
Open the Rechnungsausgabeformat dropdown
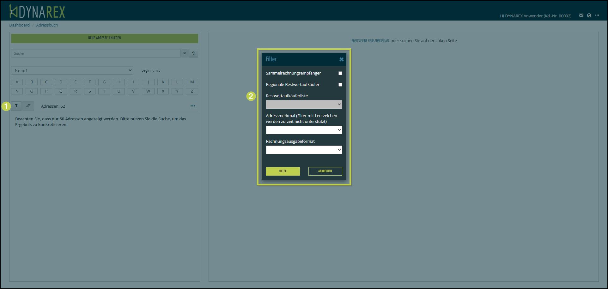pyautogui.click(x=304, y=150)
